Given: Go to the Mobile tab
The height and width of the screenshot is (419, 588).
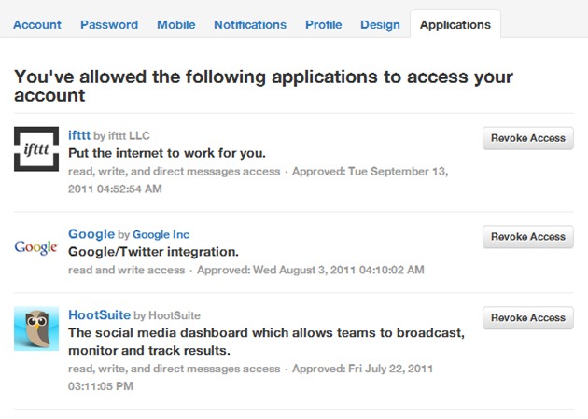Looking at the screenshot, I should point(175,25).
